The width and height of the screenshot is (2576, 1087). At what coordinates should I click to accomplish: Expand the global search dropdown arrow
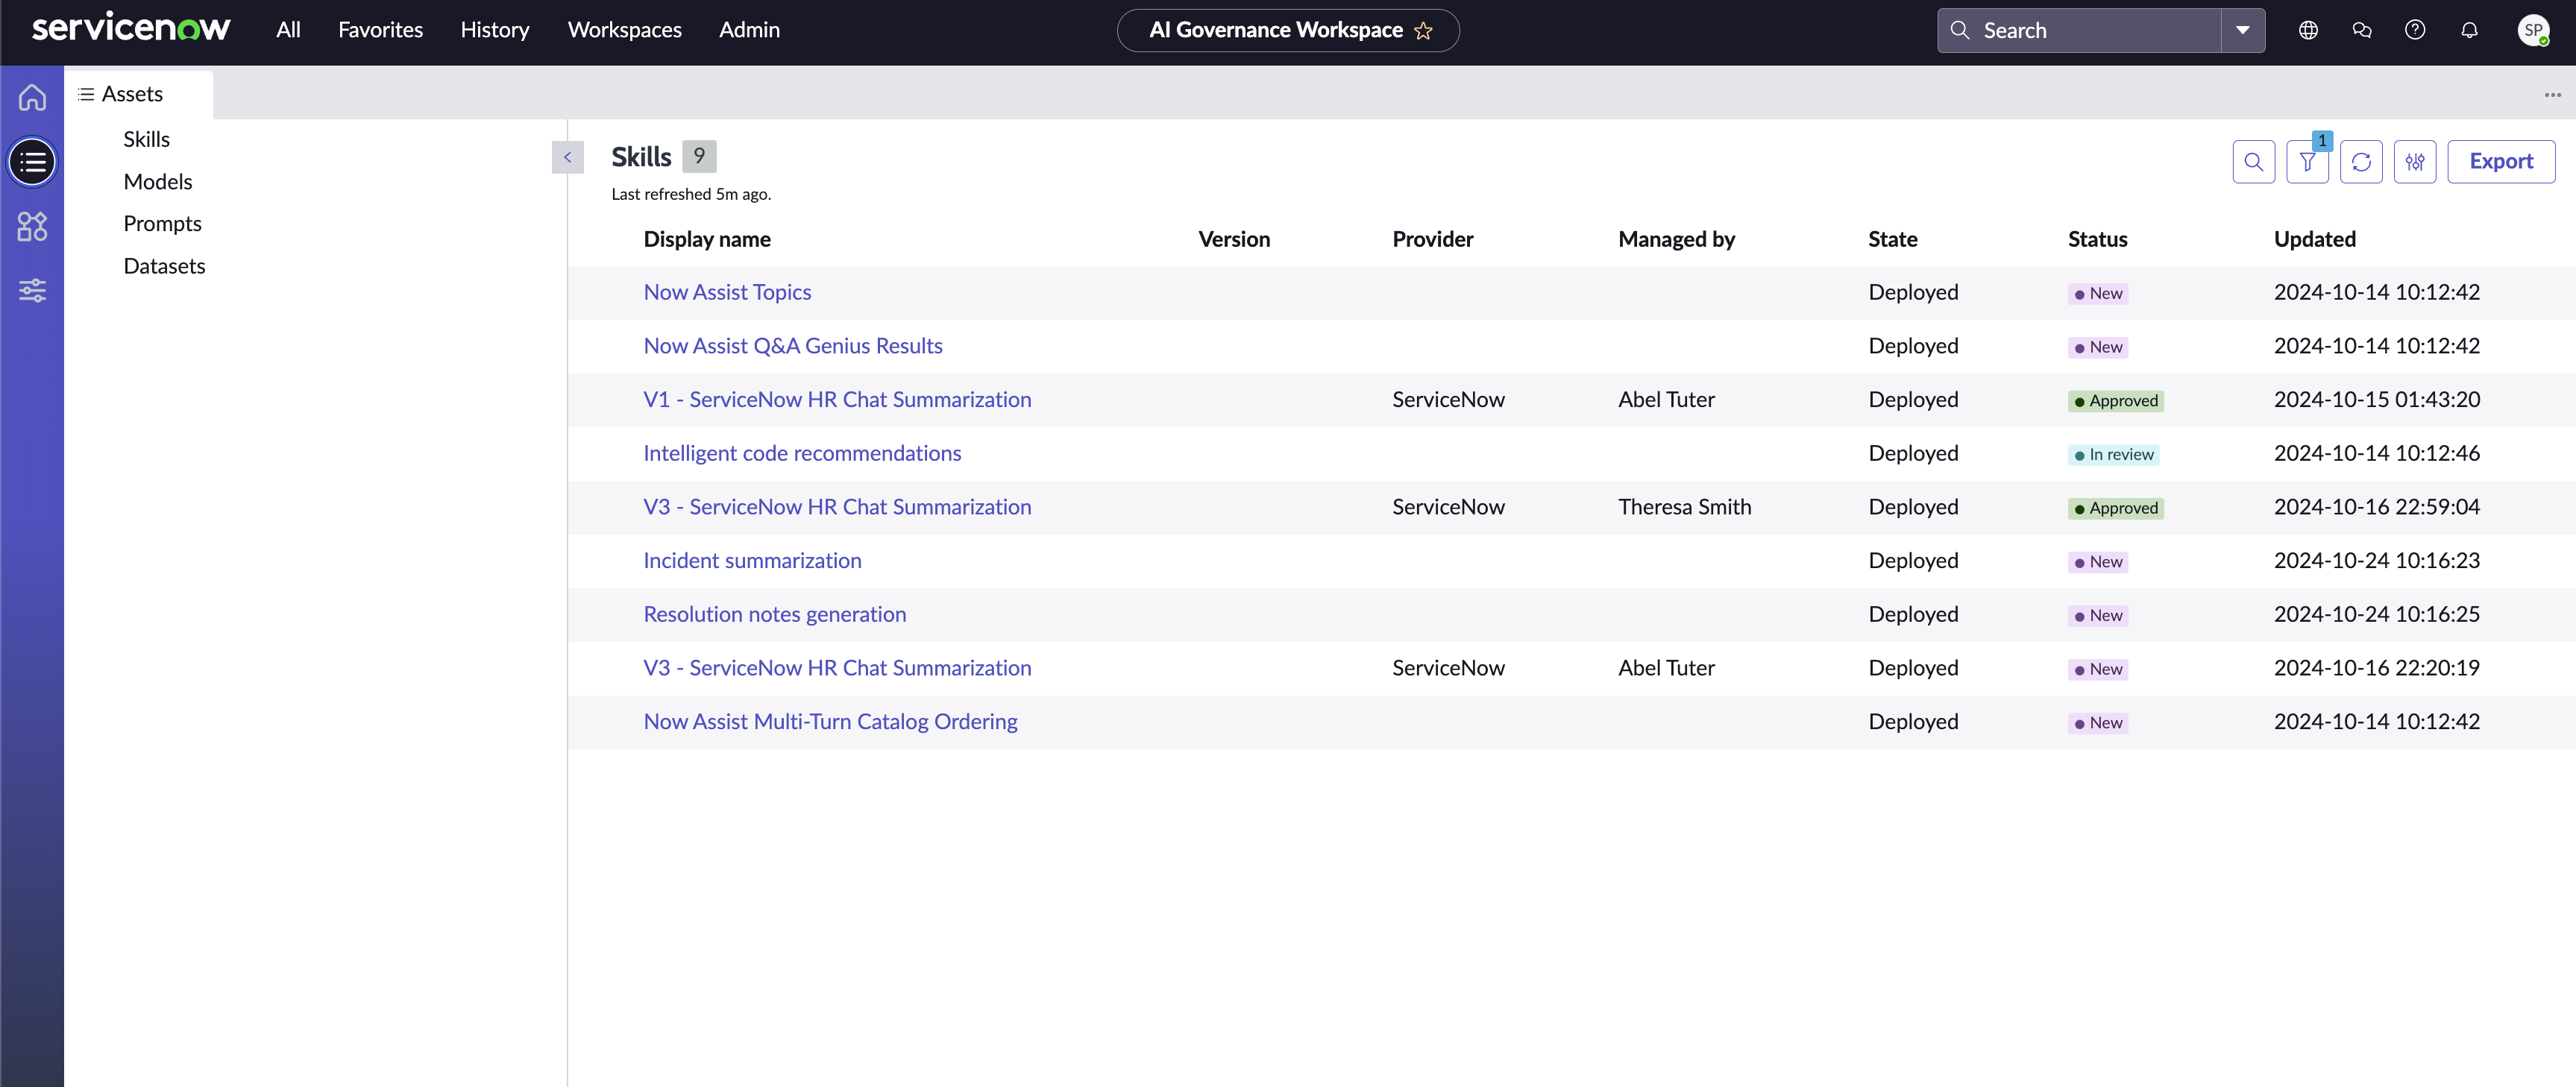tap(2243, 30)
